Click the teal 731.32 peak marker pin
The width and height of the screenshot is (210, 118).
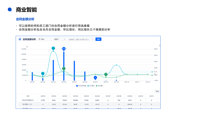coord(53,48)
